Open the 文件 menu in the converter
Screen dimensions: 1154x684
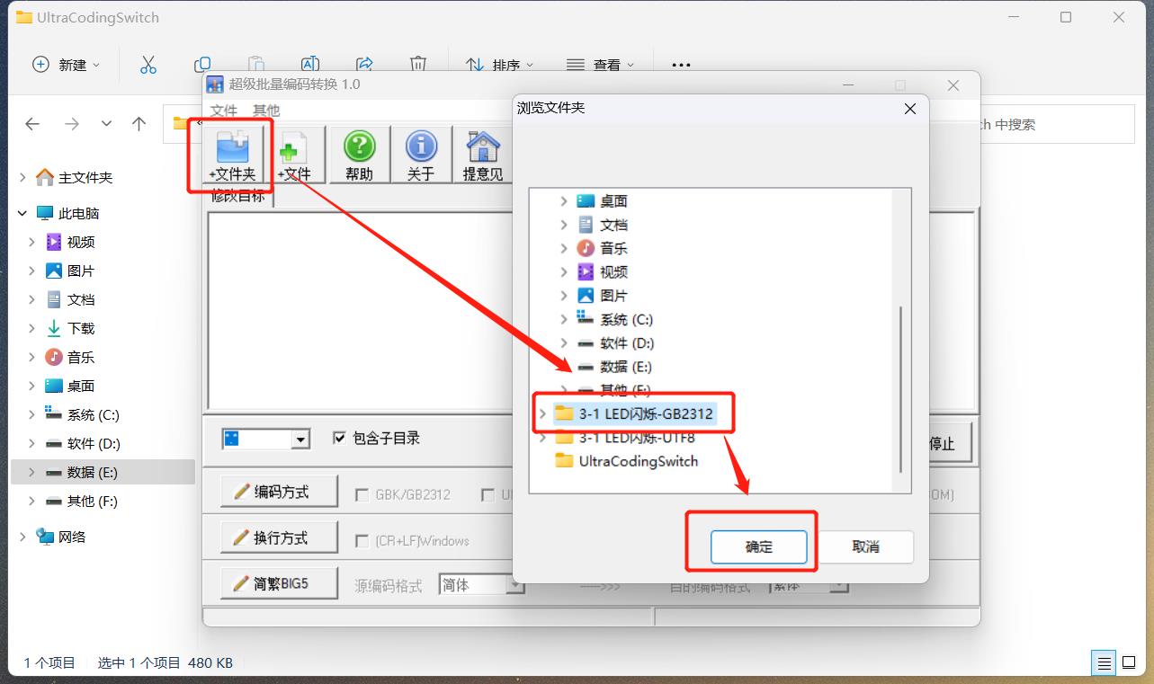click(x=224, y=110)
